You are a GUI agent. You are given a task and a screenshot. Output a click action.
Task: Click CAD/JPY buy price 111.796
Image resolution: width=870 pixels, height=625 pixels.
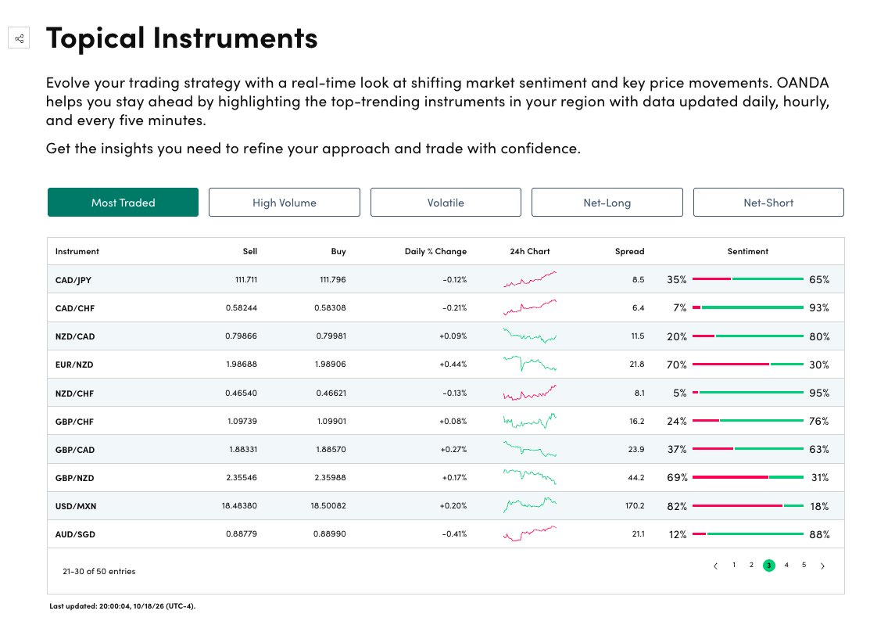tap(333, 279)
